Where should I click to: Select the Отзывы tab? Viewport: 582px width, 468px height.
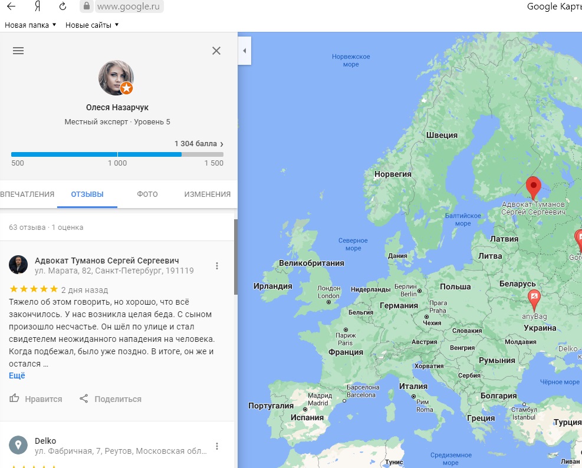coord(87,194)
